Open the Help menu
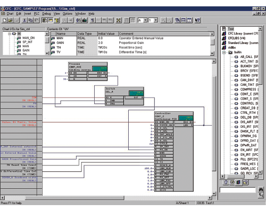 click(x=92, y=14)
